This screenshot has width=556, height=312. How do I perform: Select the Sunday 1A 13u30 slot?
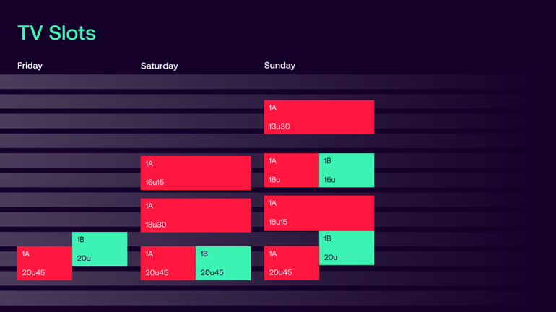tap(319, 117)
